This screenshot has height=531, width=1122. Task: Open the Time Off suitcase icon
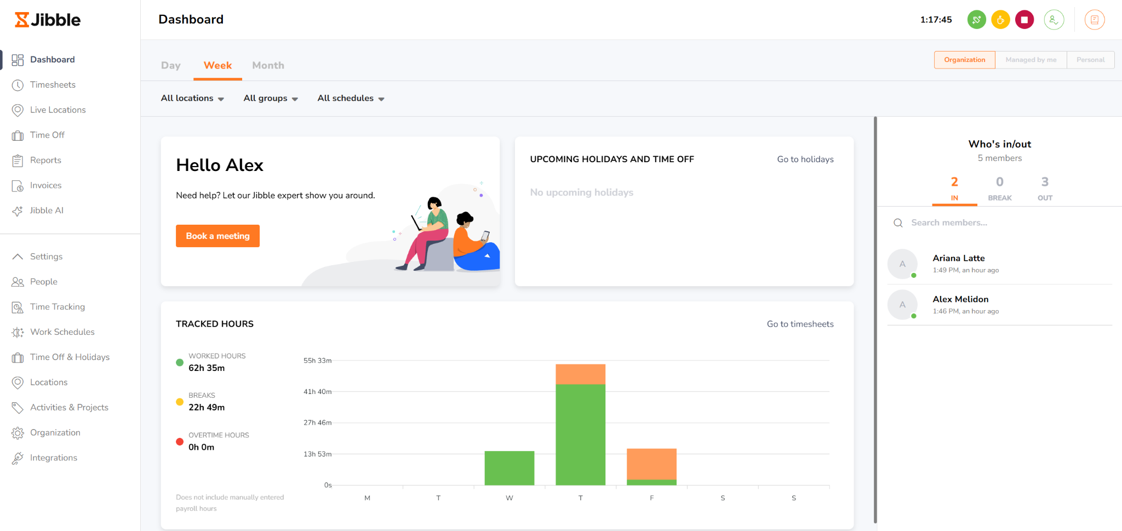tap(18, 135)
